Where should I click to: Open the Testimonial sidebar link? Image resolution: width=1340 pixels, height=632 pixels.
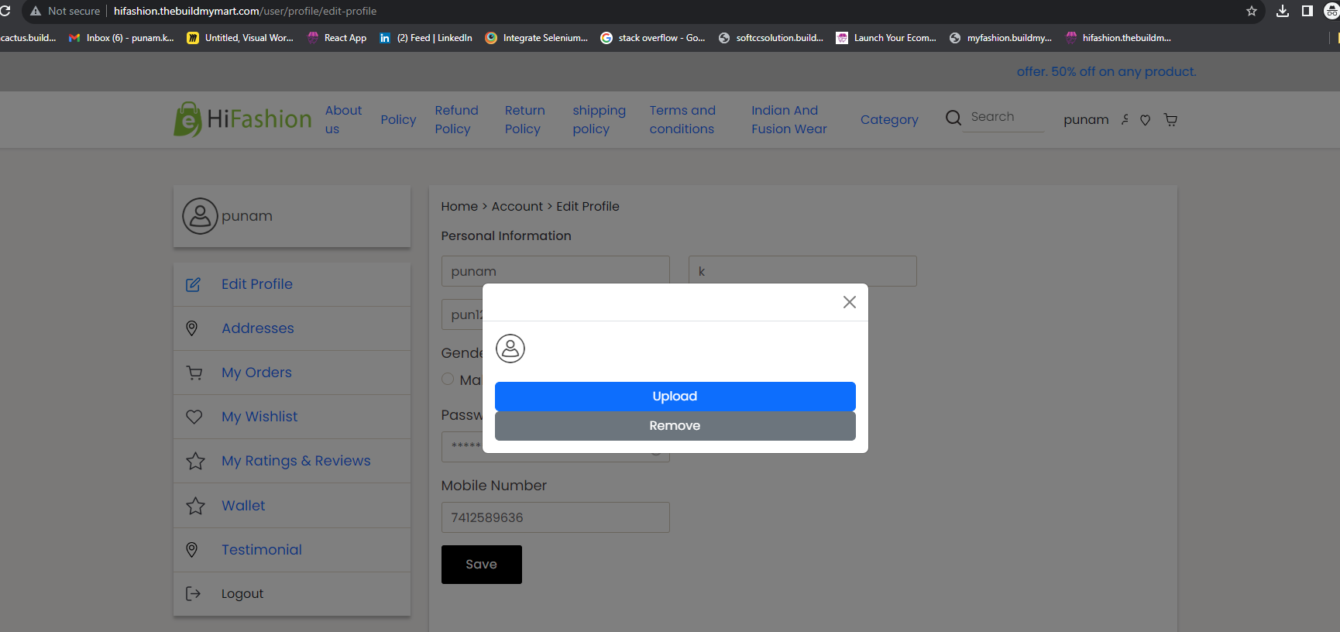(262, 550)
